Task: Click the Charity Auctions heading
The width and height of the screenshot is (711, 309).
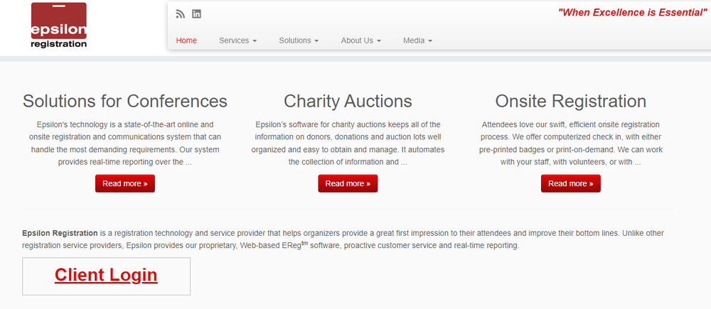Action: (348, 101)
